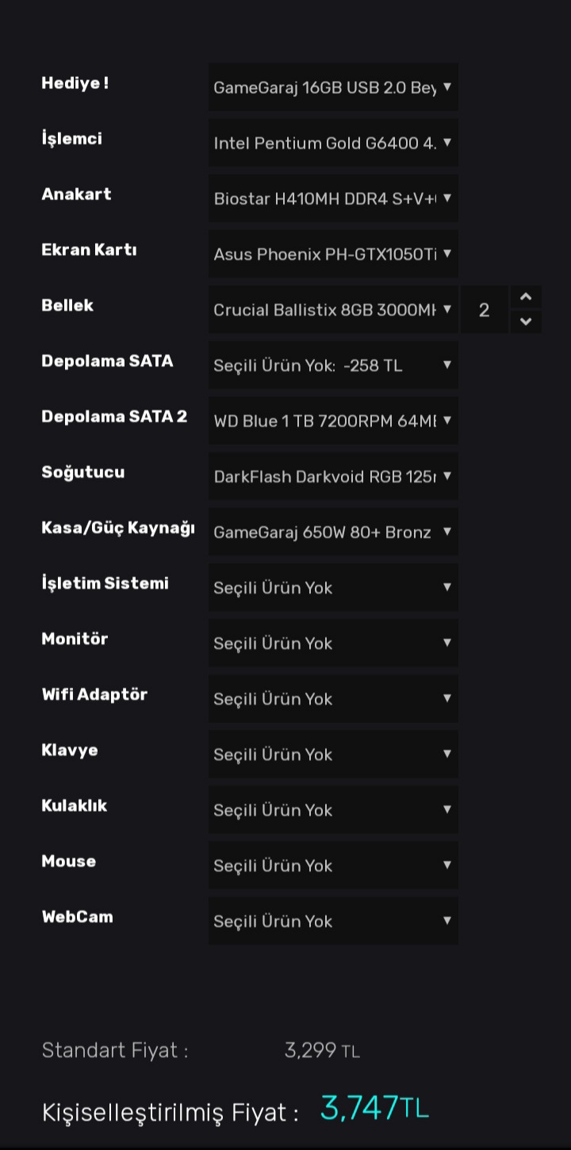The height and width of the screenshot is (1150, 571).
Task: Expand the WebCam dropdown
Action: tap(332, 921)
